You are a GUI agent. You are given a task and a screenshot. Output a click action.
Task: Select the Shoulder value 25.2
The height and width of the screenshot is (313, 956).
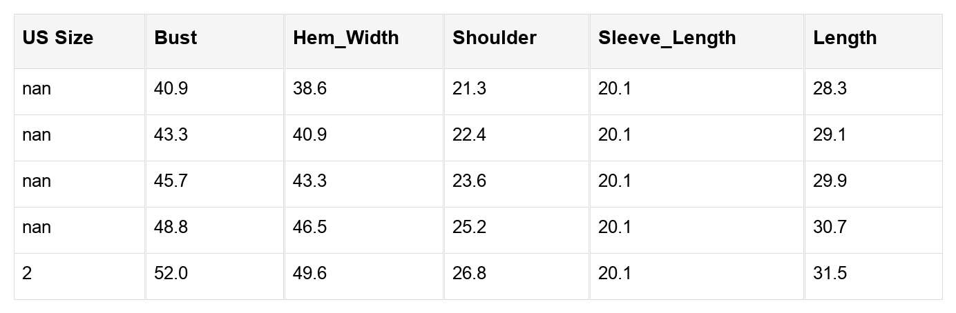(469, 228)
